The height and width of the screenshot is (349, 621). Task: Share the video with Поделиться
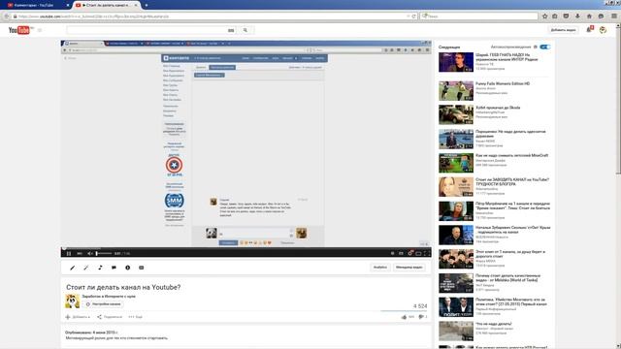110,317
